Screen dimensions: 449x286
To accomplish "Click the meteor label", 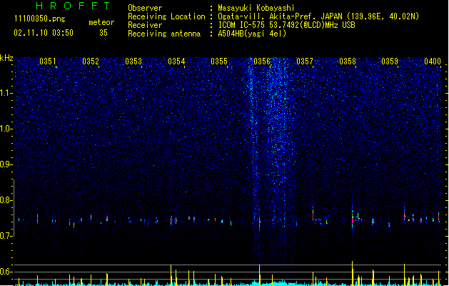I will (101, 22).
